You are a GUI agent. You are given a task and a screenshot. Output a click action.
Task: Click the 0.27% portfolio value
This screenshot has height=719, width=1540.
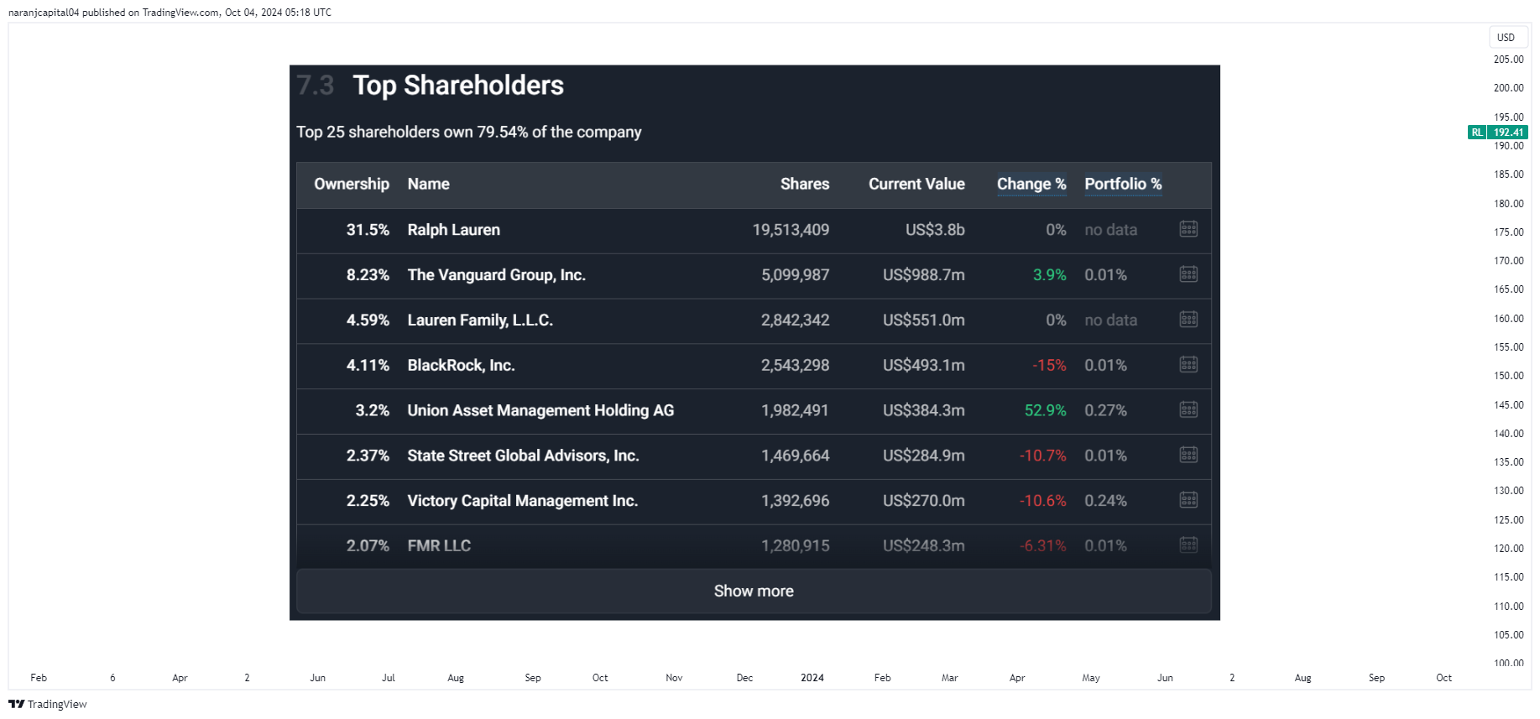[x=1105, y=411]
